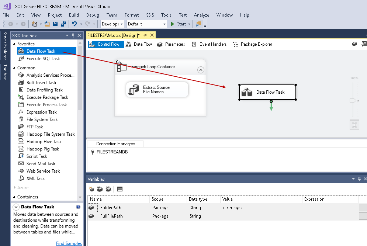Click the New Project toolbar icon
Viewport: 367px width, 246px height.
coord(35,24)
